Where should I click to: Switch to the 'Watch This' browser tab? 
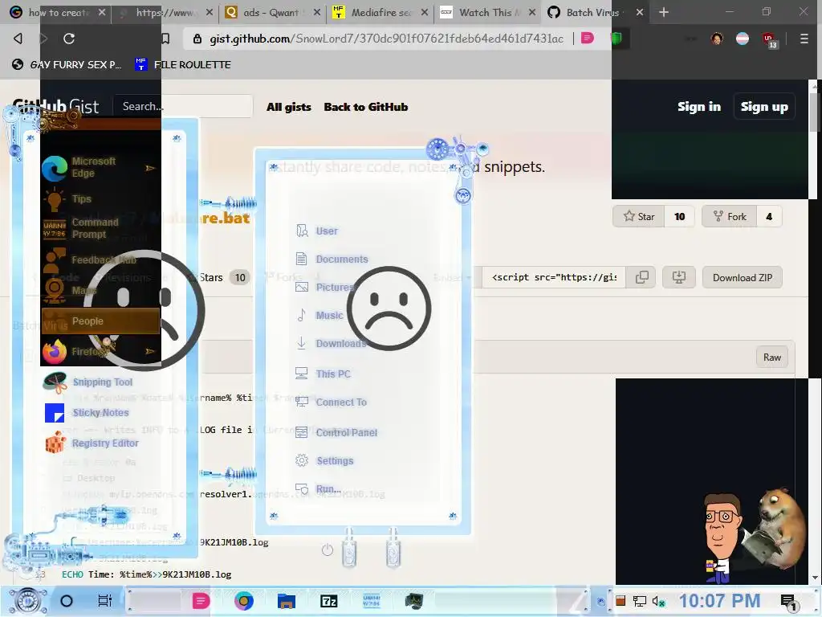coord(487,12)
